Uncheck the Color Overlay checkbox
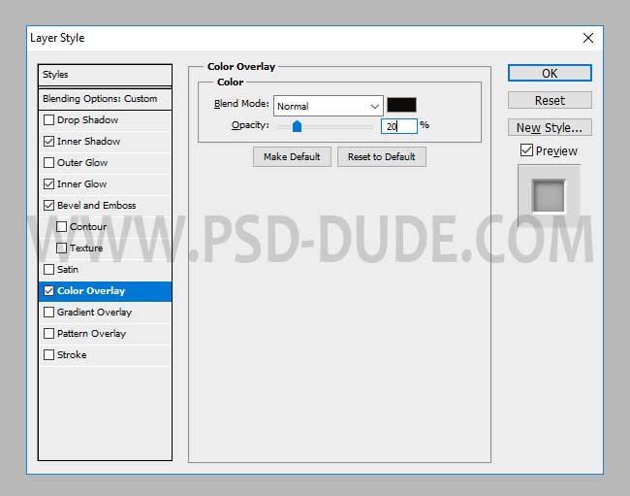 pyautogui.click(x=49, y=291)
